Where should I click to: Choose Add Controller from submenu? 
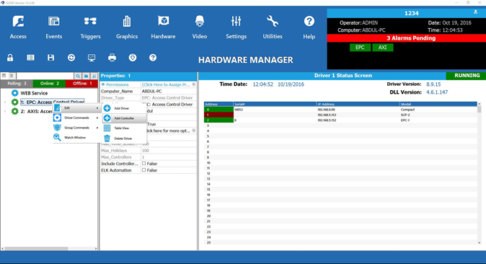(124, 118)
